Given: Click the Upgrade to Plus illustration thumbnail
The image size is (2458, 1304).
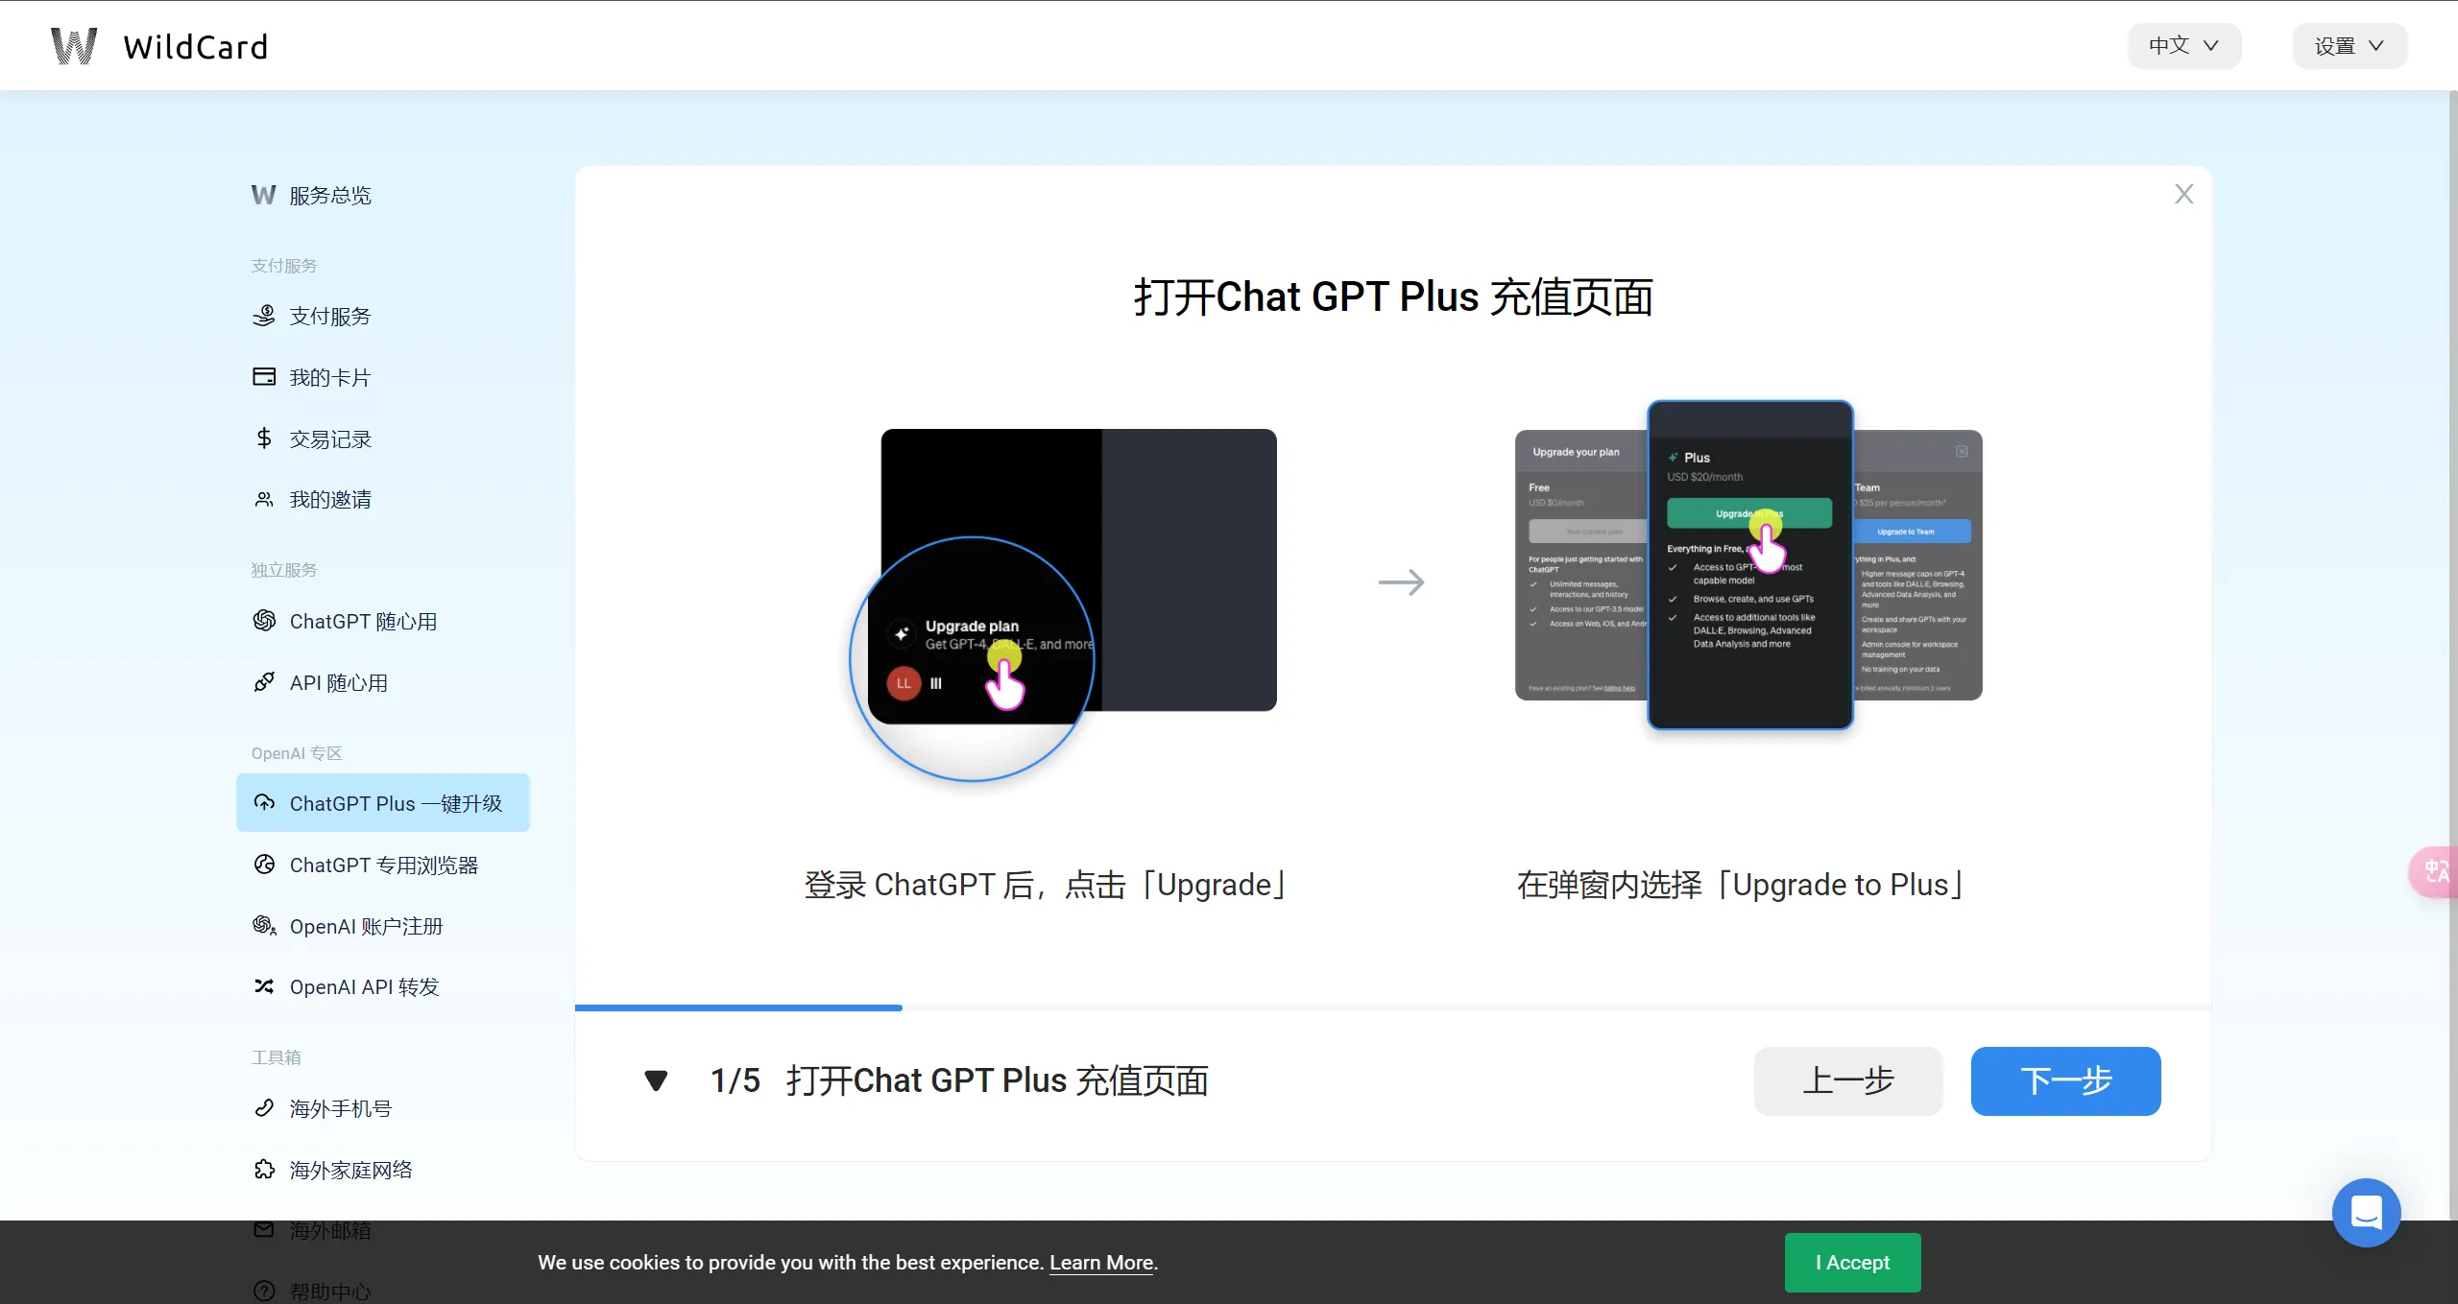Looking at the screenshot, I should (1748, 565).
